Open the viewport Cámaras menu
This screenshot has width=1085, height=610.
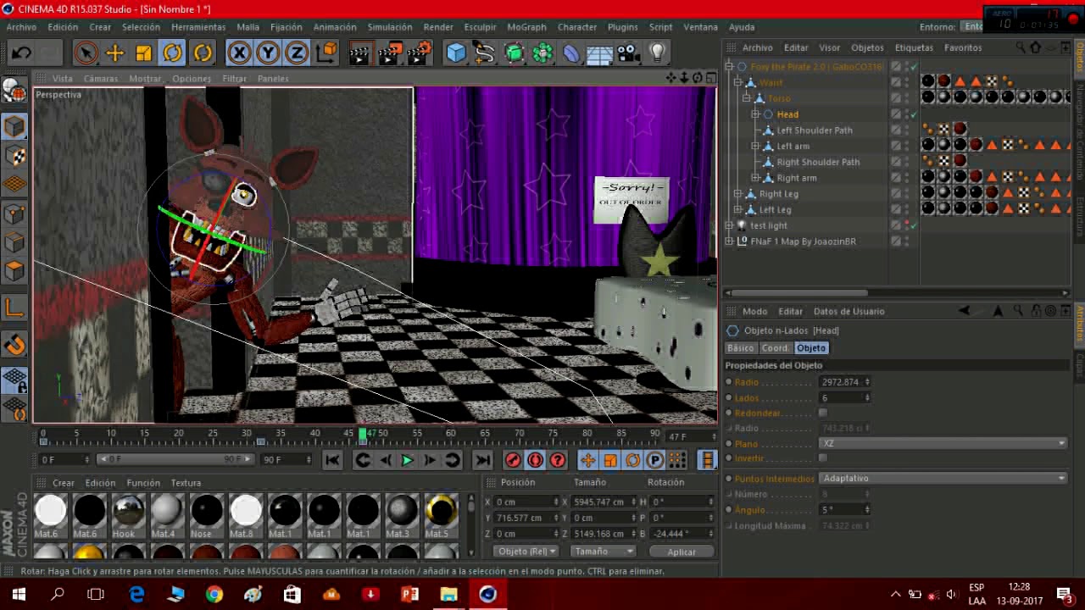(x=101, y=78)
